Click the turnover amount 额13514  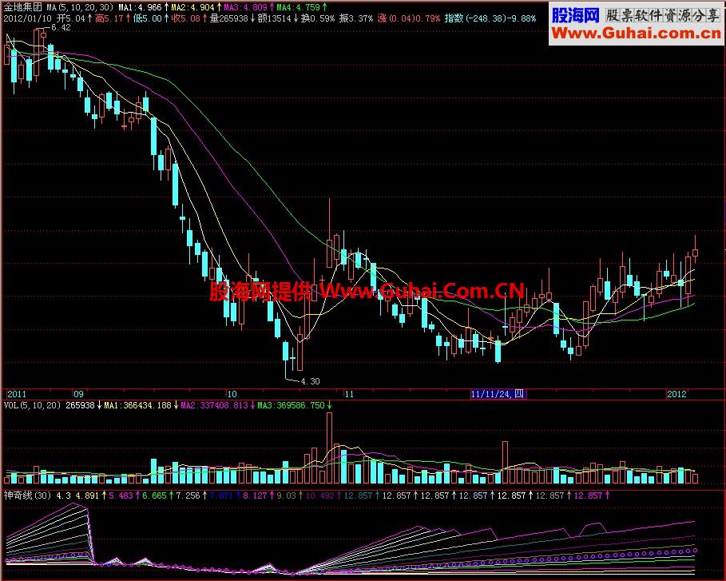[274, 18]
